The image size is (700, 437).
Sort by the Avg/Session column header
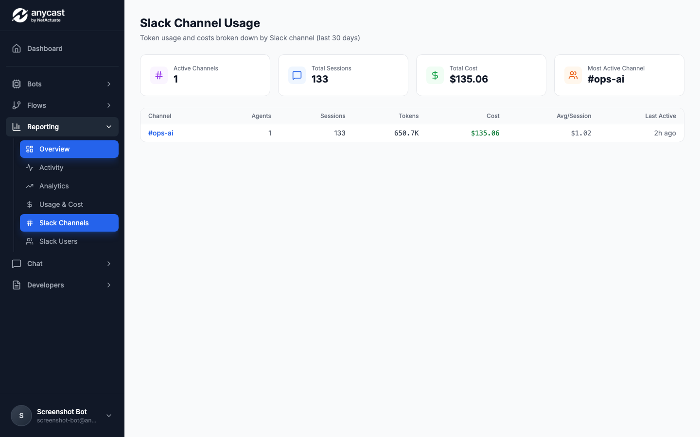[574, 116]
